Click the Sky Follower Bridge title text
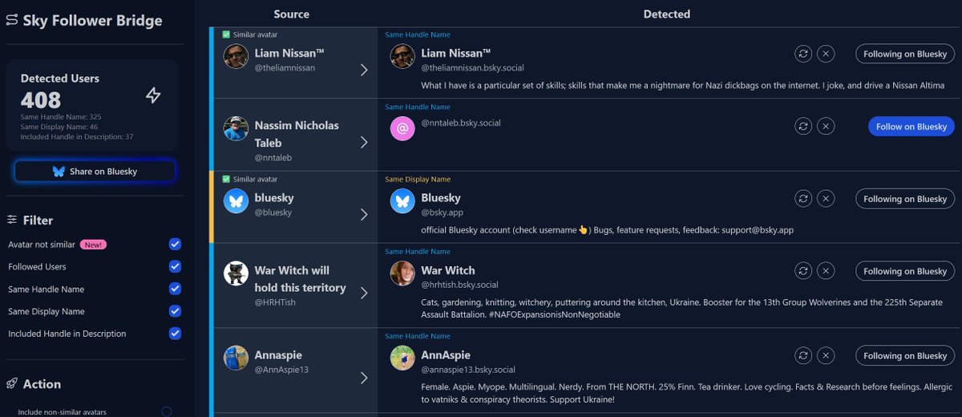The height and width of the screenshot is (417, 962). (92, 21)
